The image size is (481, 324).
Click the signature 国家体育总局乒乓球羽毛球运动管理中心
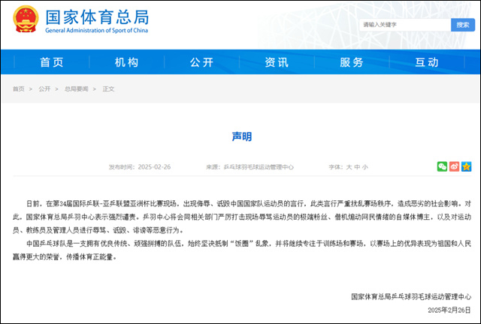pyautogui.click(x=411, y=296)
